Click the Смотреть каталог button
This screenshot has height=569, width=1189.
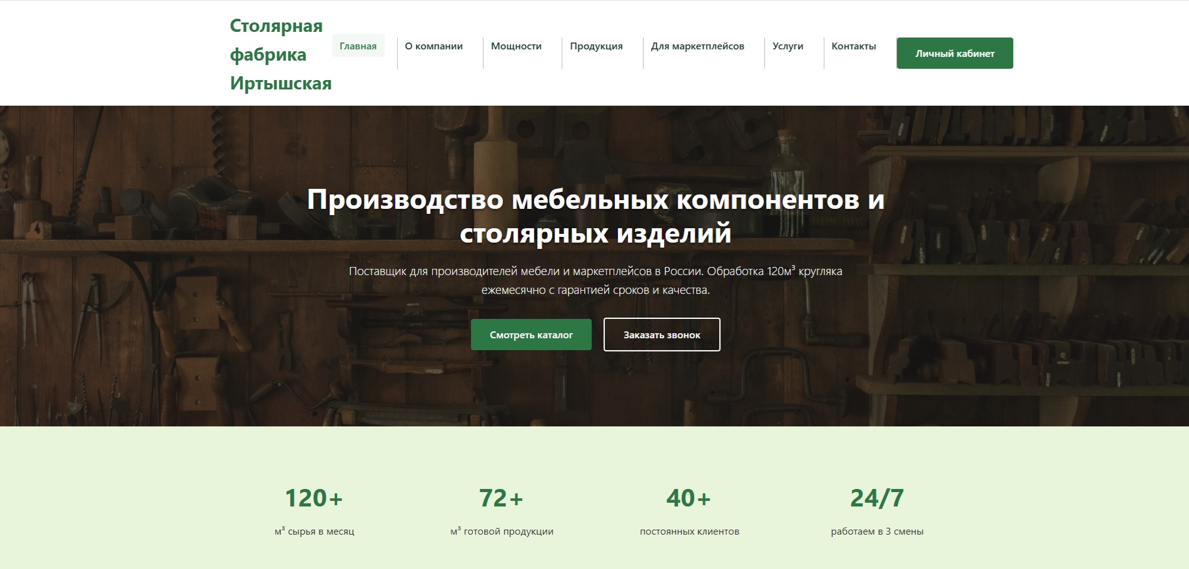click(x=531, y=335)
